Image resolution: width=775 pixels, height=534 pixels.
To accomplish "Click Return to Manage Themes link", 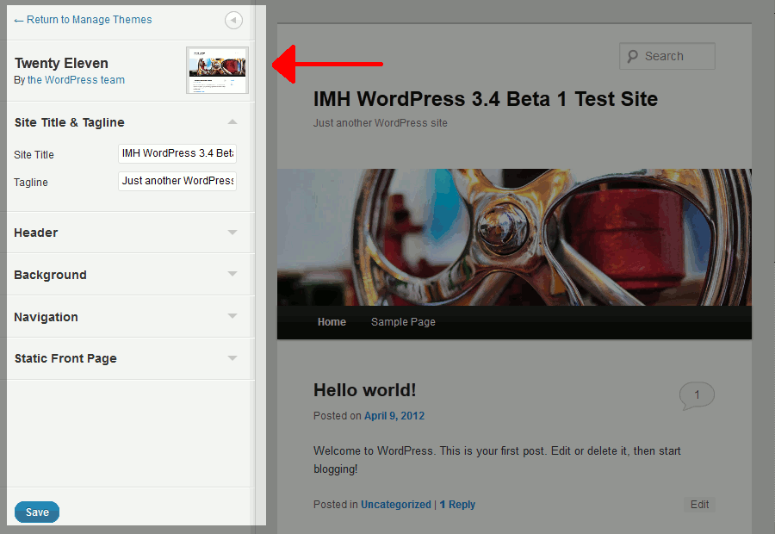I will point(83,20).
